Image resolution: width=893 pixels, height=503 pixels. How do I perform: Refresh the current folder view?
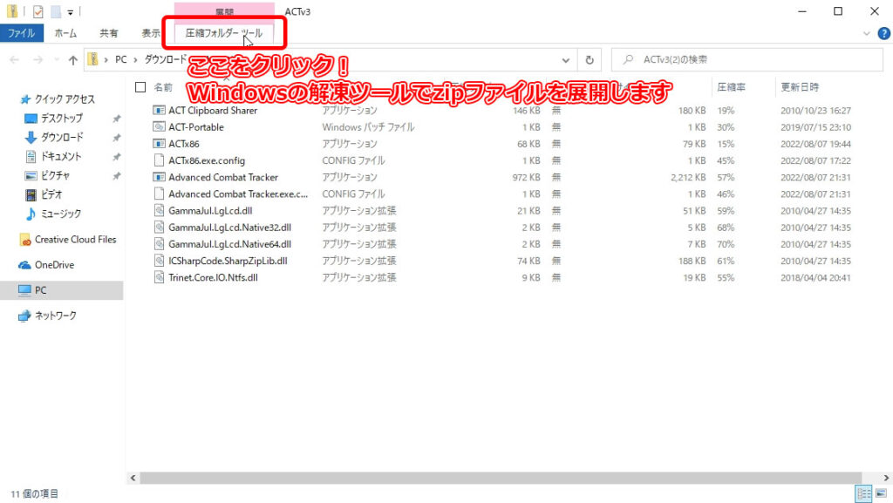590,60
